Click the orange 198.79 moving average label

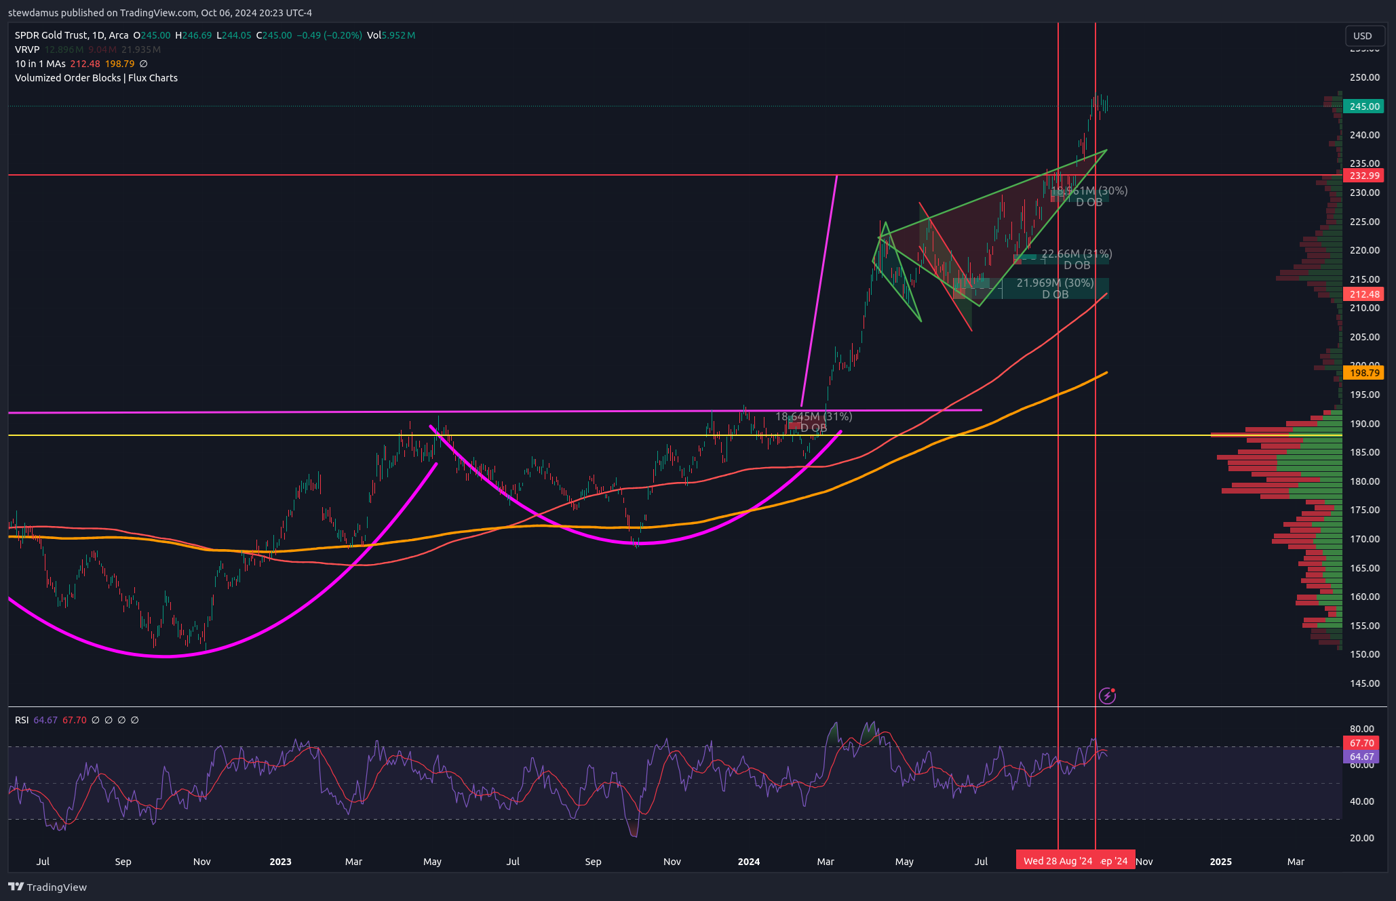pyautogui.click(x=1363, y=373)
